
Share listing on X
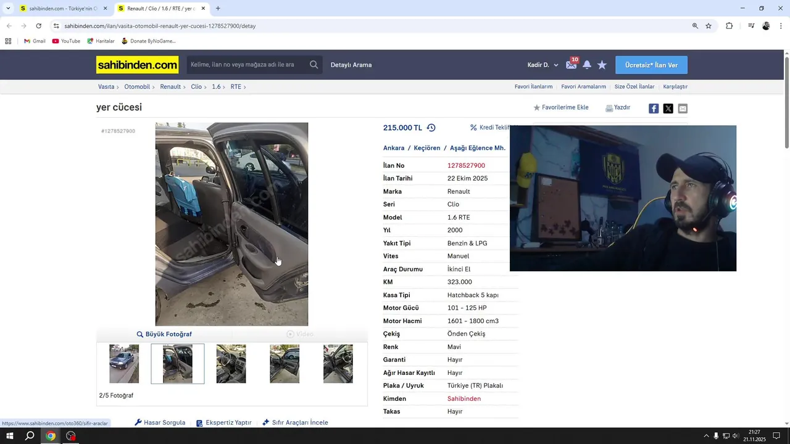click(x=668, y=109)
